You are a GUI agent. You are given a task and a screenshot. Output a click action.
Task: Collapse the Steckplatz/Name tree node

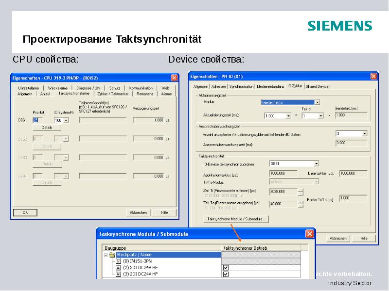click(107, 254)
